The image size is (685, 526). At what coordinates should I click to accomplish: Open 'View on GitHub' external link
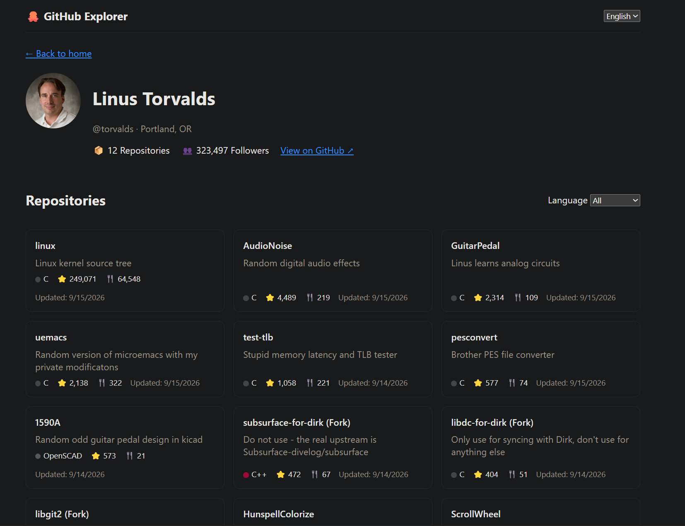[x=317, y=151]
